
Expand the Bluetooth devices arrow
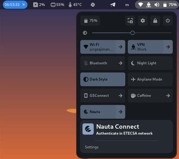coord(120,63)
